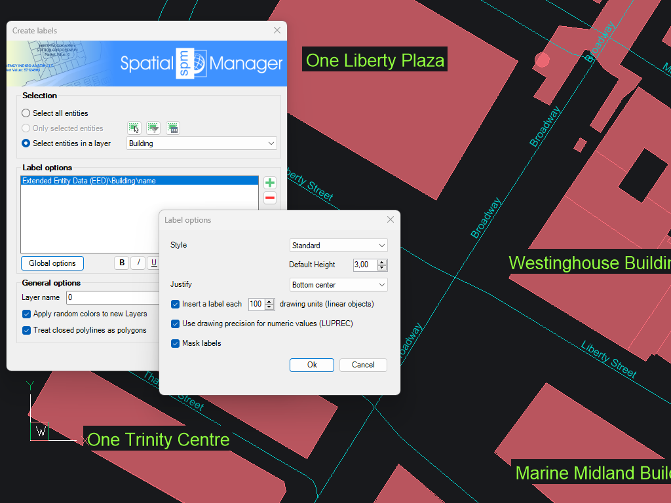Confirm Label options with Ok
This screenshot has height=503, width=671.
(x=311, y=365)
